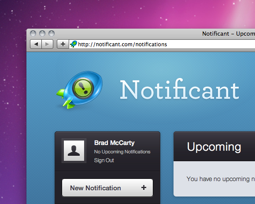Minimize the browser window
Viewport: 255px width, 204px height.
[x=42, y=33]
